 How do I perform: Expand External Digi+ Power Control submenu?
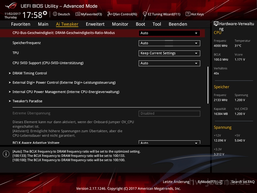point(64,83)
